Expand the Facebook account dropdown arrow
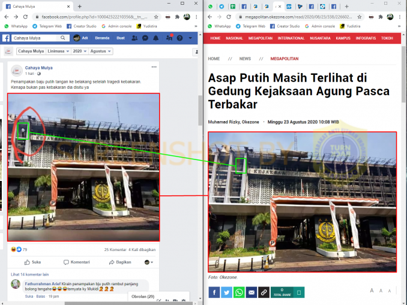 click(x=190, y=38)
